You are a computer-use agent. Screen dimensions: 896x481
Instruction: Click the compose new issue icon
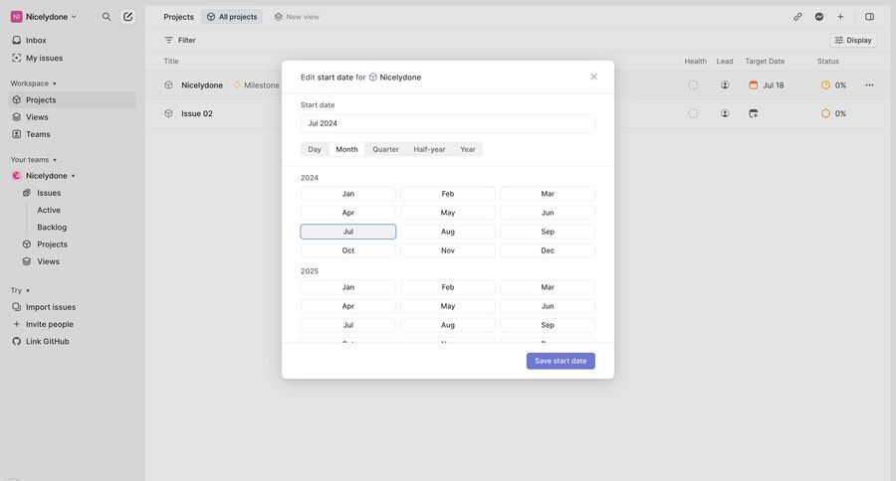pyautogui.click(x=128, y=17)
